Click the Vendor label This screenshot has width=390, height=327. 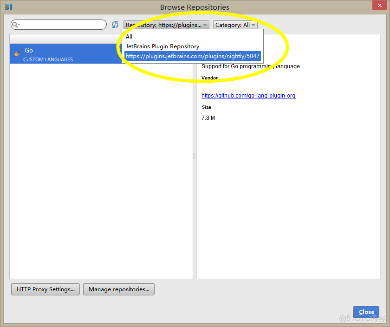[x=210, y=78]
